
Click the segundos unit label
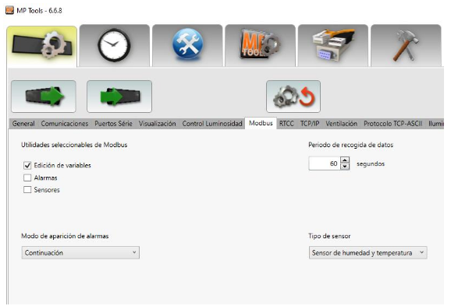click(x=371, y=164)
